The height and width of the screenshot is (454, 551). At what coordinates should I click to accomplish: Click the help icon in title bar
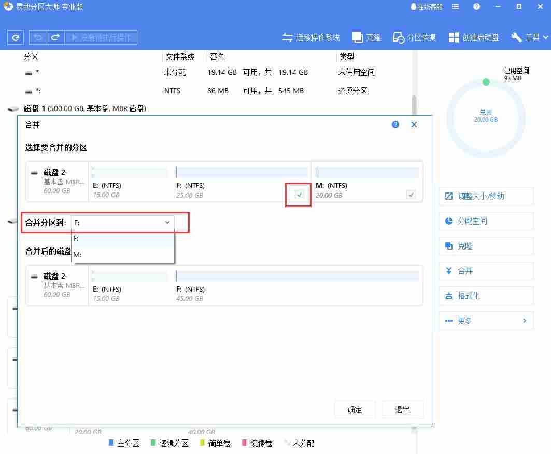tap(476, 7)
